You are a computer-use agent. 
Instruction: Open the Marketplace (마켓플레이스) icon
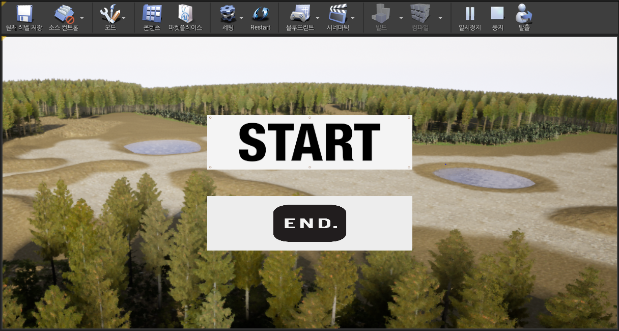point(185,14)
